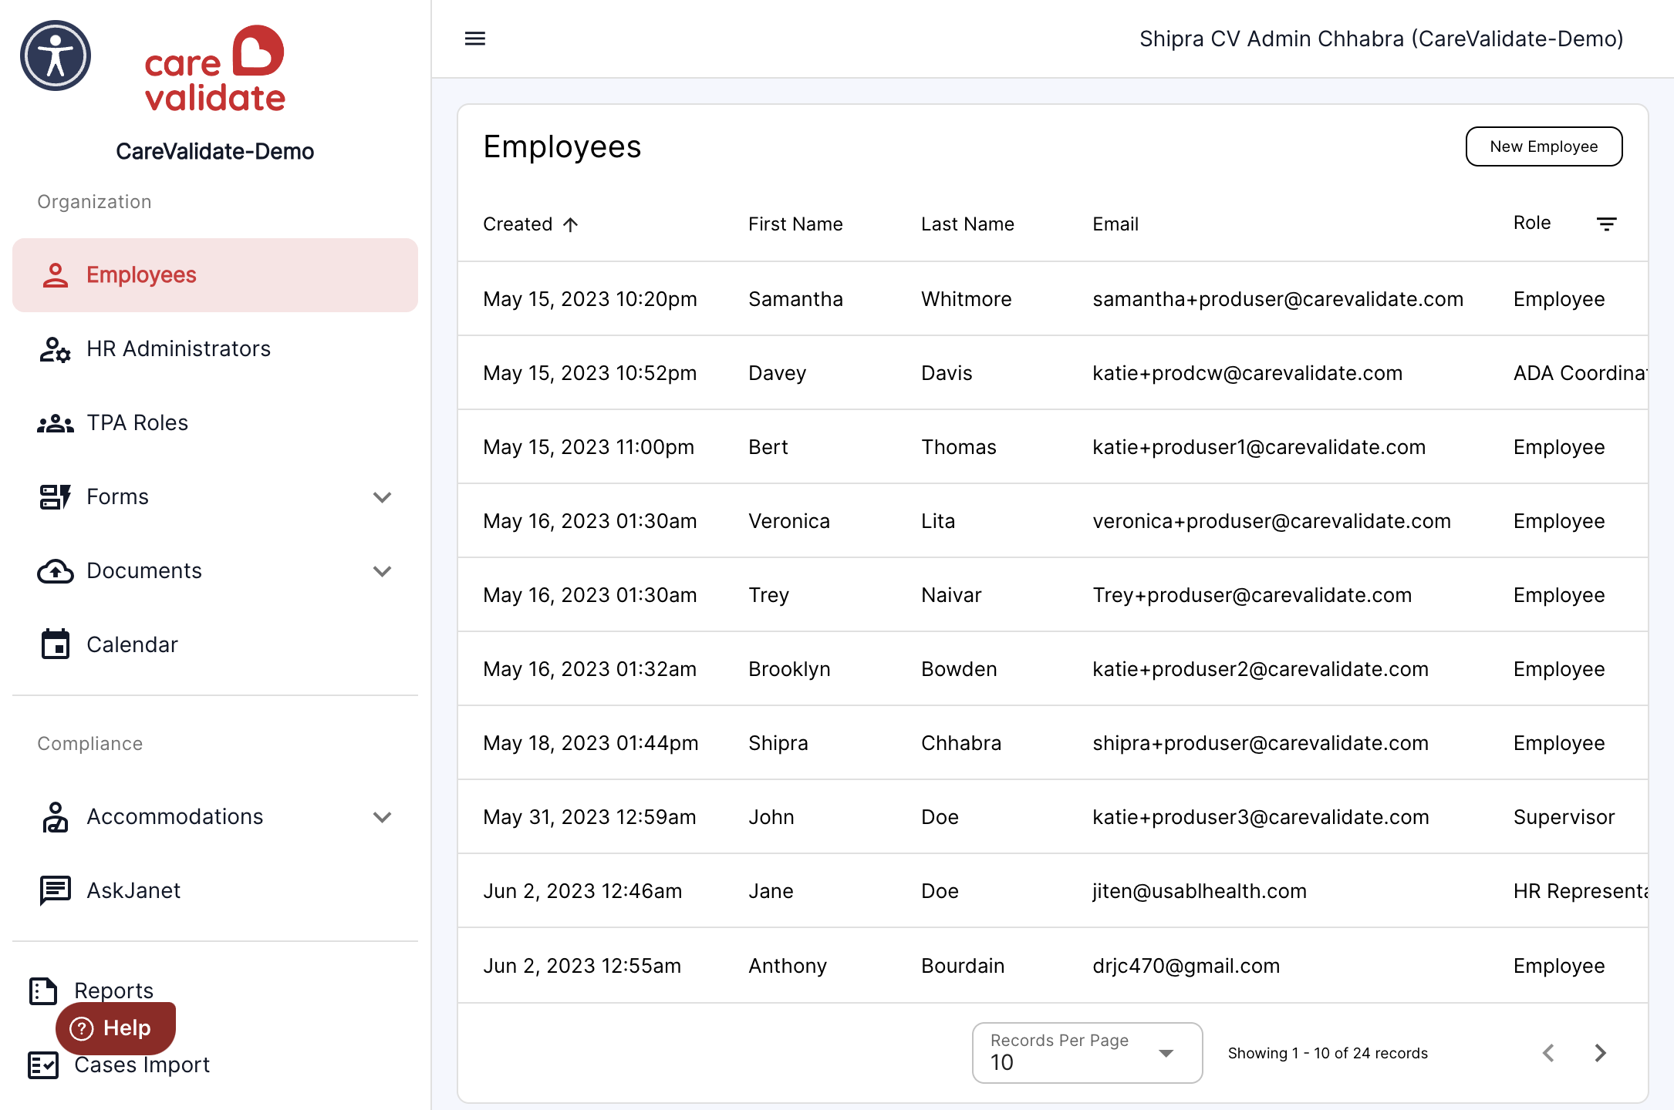Go to next page of records

point(1601,1053)
